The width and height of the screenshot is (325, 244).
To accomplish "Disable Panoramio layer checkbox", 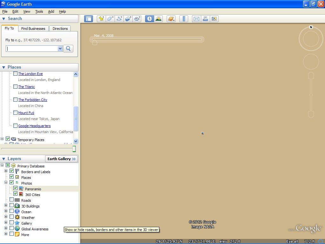I will [x=15, y=188].
